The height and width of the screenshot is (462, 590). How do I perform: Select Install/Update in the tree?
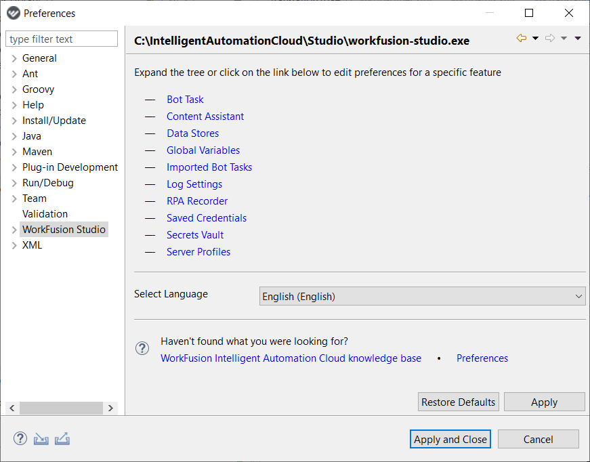[54, 121]
